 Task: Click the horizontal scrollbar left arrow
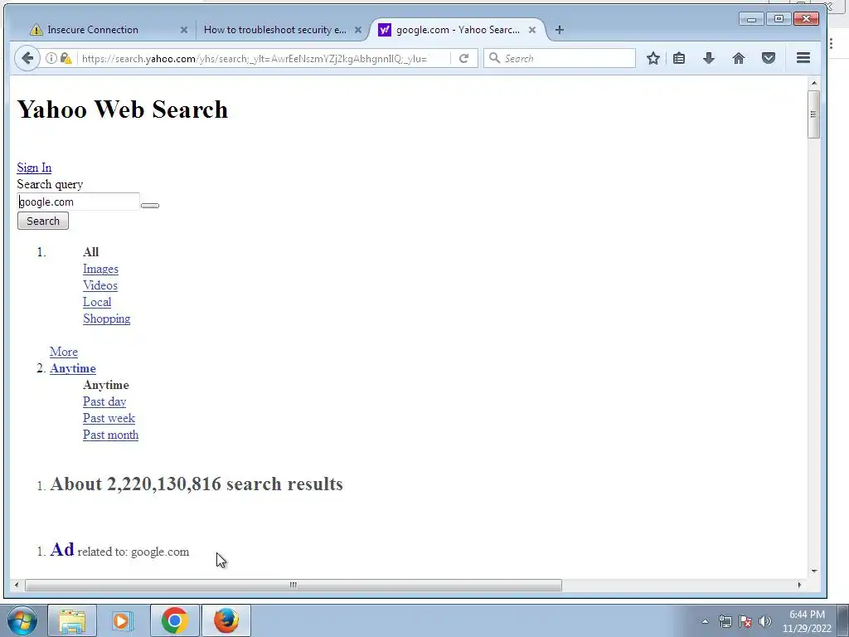(x=17, y=585)
